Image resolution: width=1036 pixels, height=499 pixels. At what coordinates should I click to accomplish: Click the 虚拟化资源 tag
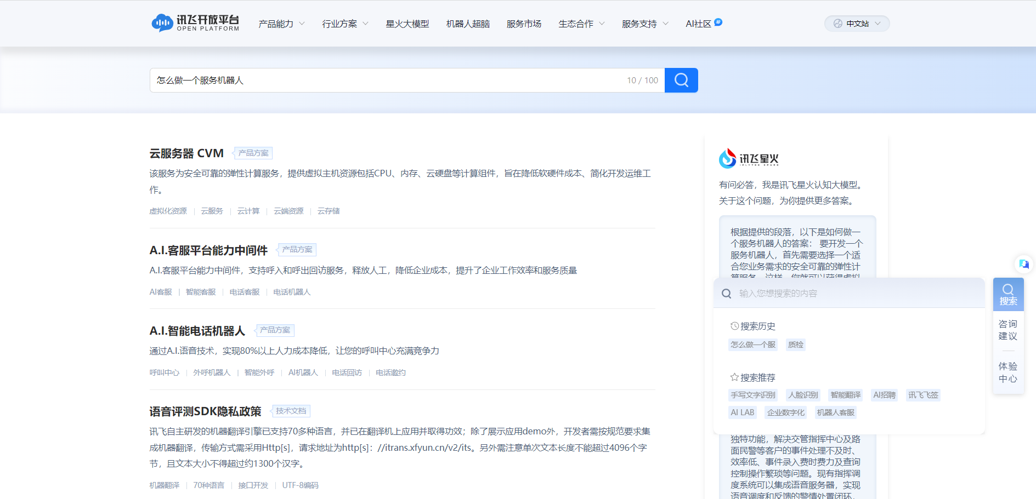(x=168, y=211)
